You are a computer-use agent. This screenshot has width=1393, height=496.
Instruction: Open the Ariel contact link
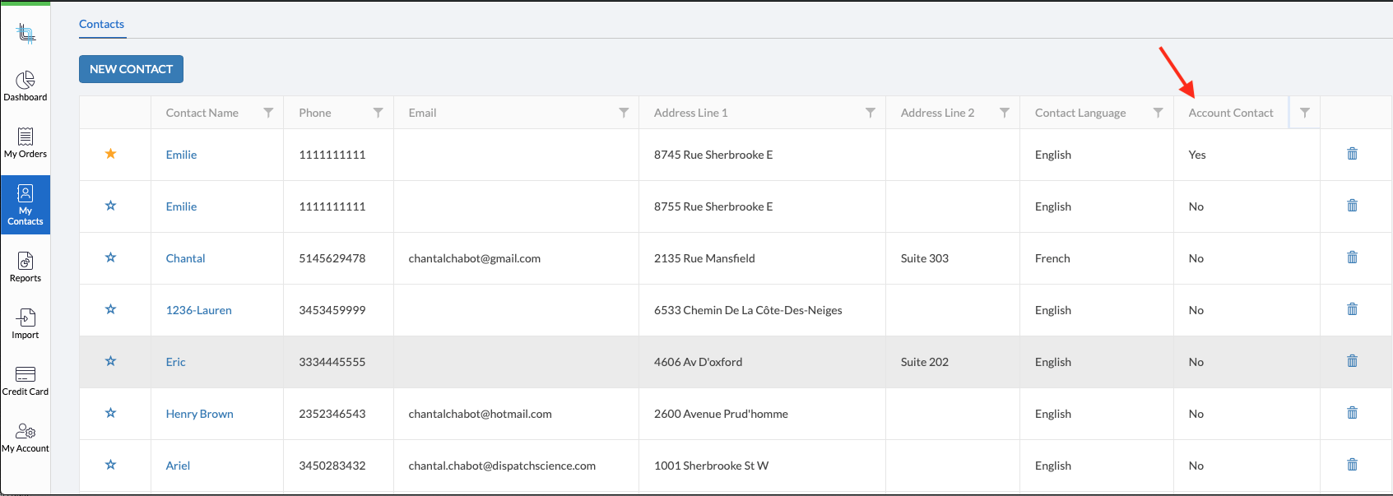pos(178,466)
